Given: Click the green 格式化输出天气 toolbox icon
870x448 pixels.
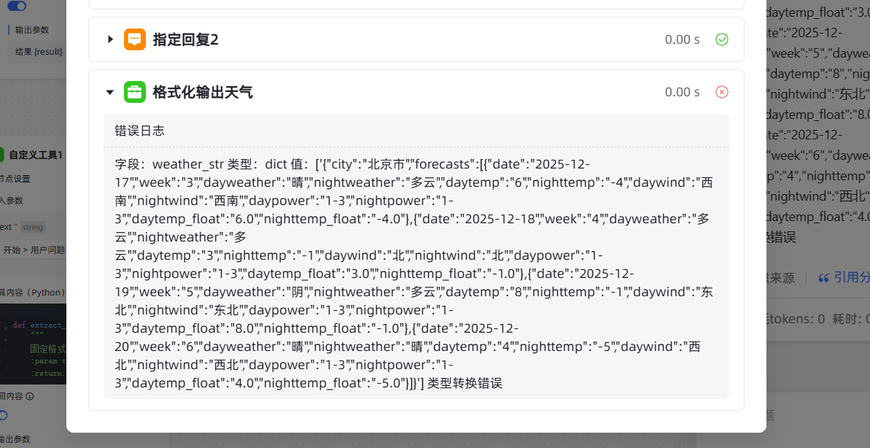Looking at the screenshot, I should (134, 92).
